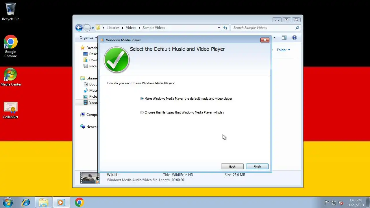Viewport: 370px width, 208px height.
Task: Select Pictures library in navigation pane
Action: (x=90, y=96)
